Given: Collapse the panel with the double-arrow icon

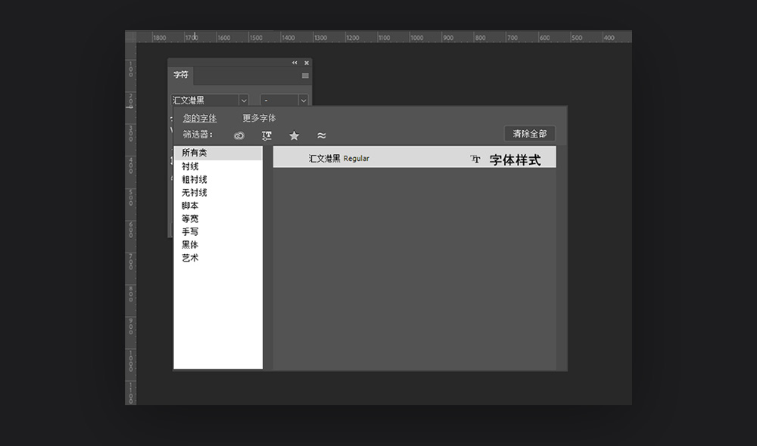Looking at the screenshot, I should coord(294,63).
